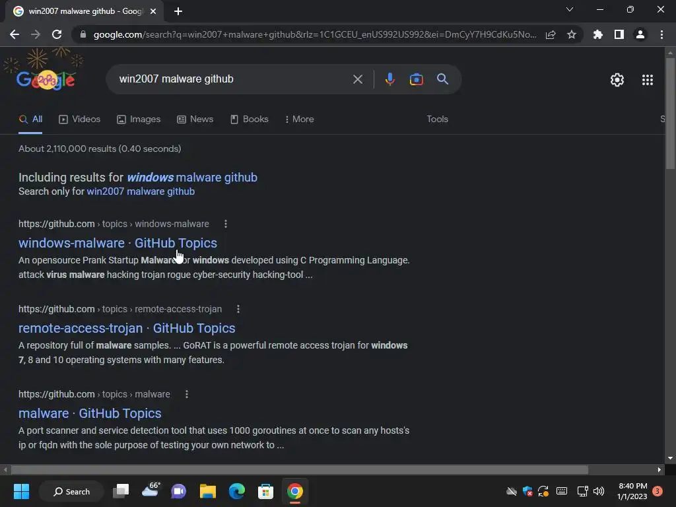Click the forward navigation arrow
Viewport: 676px width, 507px height.
pos(36,34)
